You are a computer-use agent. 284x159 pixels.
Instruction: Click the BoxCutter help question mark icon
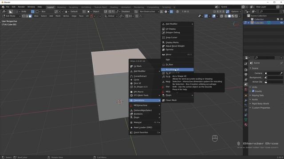[x=177, y=11]
